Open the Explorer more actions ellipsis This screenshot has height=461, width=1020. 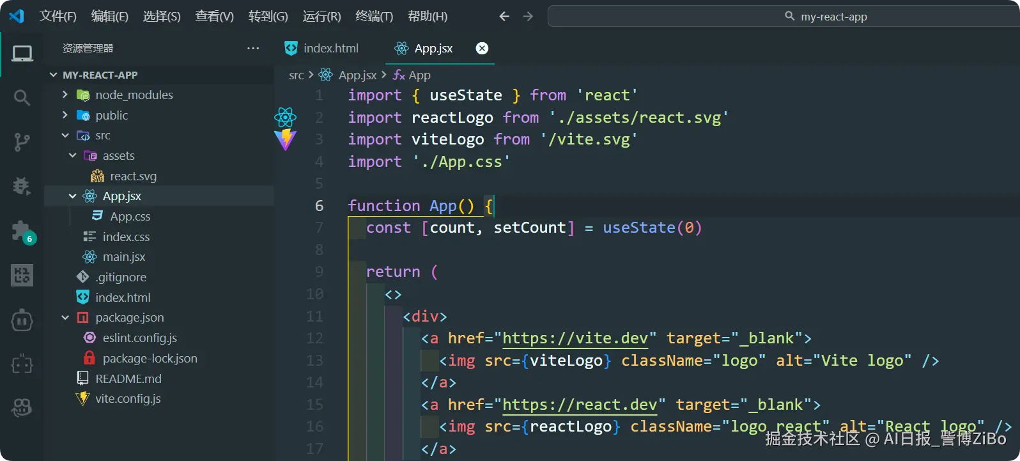[x=253, y=49]
